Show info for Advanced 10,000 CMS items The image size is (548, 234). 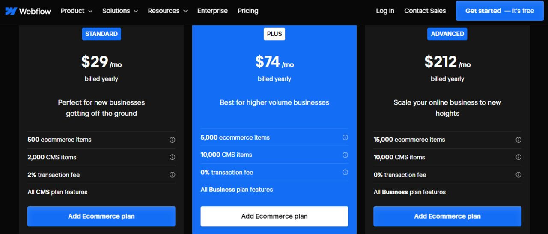pyautogui.click(x=518, y=157)
